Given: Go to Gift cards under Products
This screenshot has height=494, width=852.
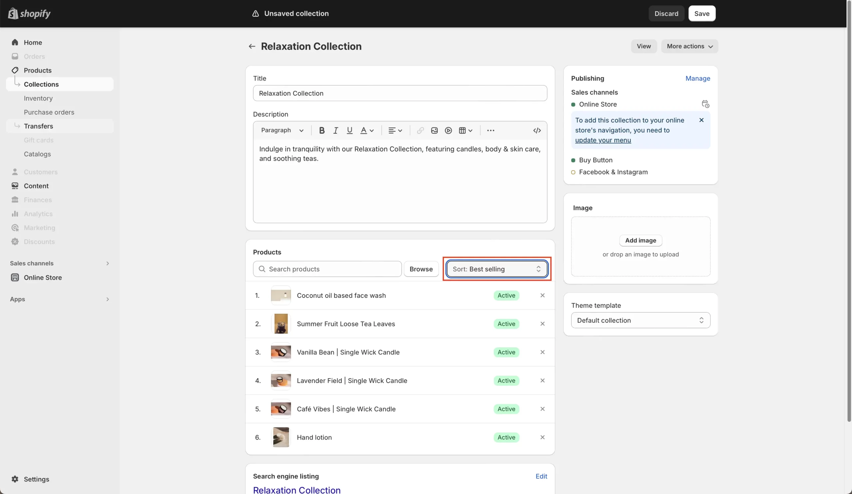Looking at the screenshot, I should (39, 140).
